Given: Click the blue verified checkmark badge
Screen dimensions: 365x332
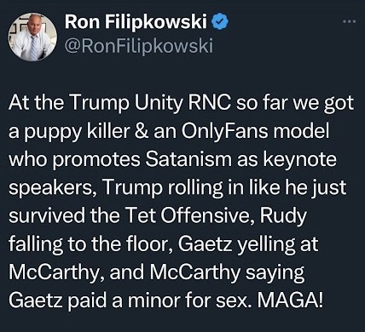Looking at the screenshot, I should click(221, 22).
